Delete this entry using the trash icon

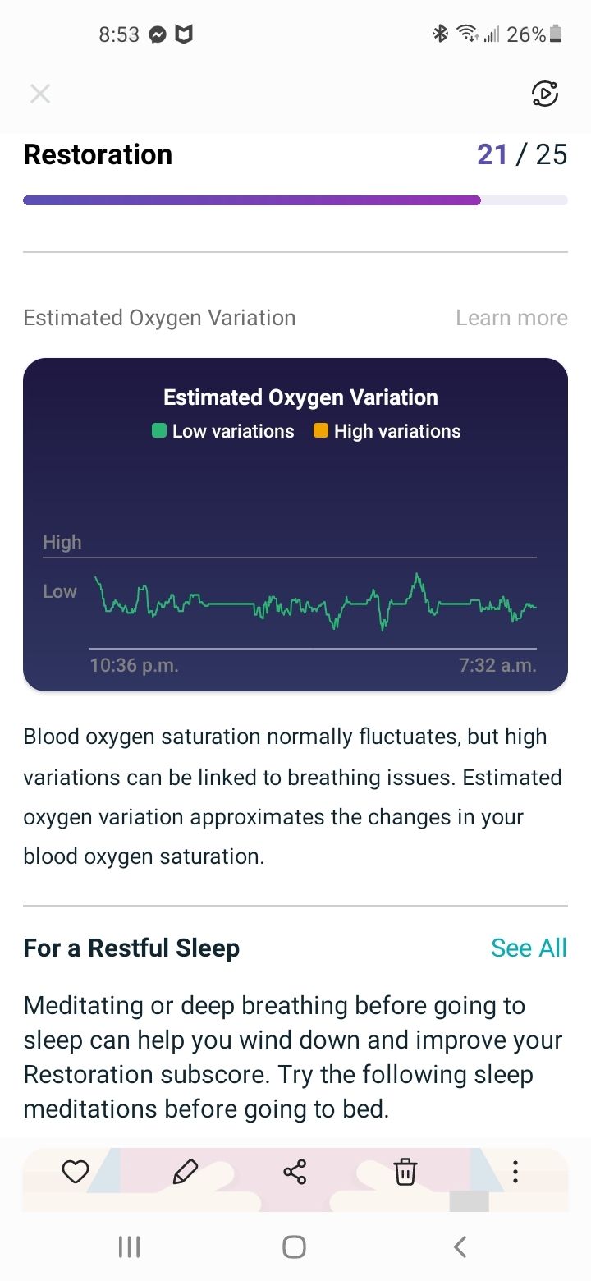[405, 1172]
